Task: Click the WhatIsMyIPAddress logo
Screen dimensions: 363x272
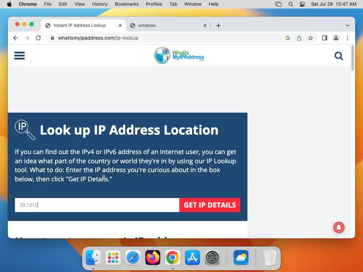Action: (x=179, y=56)
